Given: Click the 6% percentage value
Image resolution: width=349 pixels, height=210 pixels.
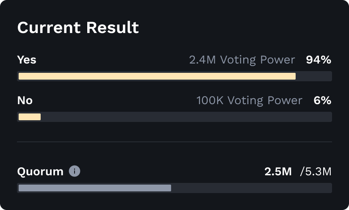Looking at the screenshot, I should click(322, 100).
